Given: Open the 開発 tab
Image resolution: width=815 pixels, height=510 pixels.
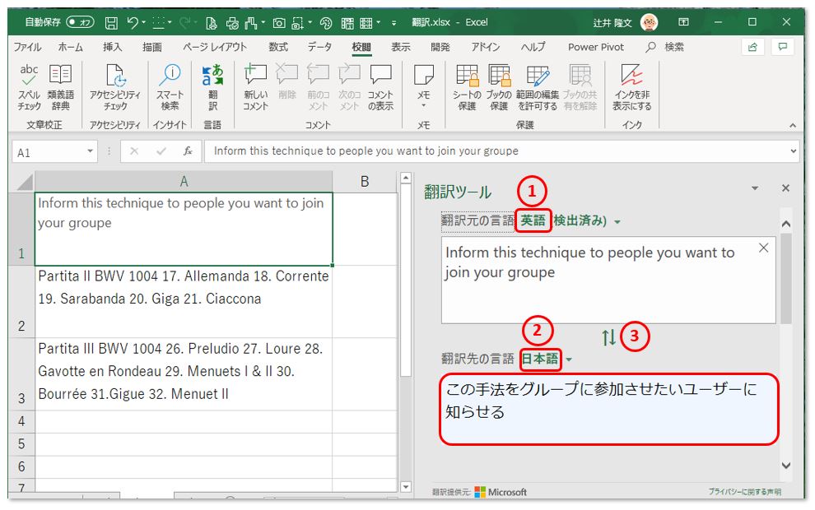Looking at the screenshot, I should (x=440, y=47).
